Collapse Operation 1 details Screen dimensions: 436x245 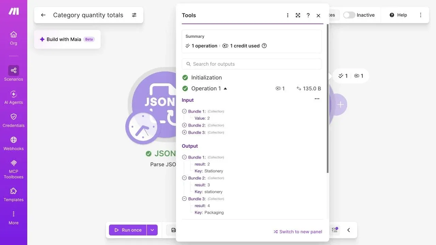coord(225,88)
